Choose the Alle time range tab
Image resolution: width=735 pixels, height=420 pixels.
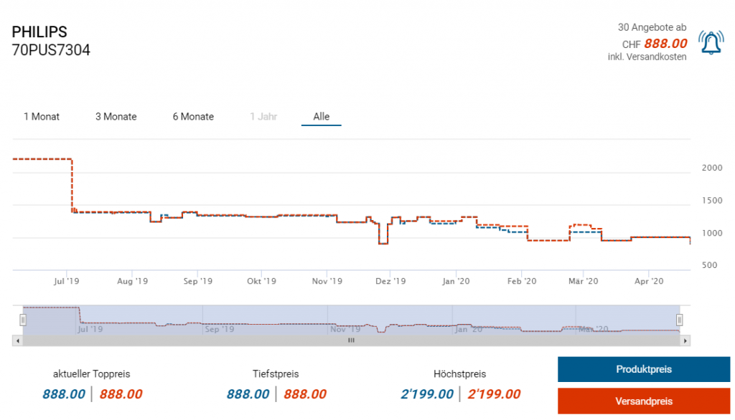pyautogui.click(x=321, y=117)
